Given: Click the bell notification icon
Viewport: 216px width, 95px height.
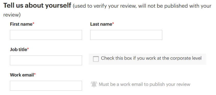Looking at the screenshot, I should pos(94,84).
